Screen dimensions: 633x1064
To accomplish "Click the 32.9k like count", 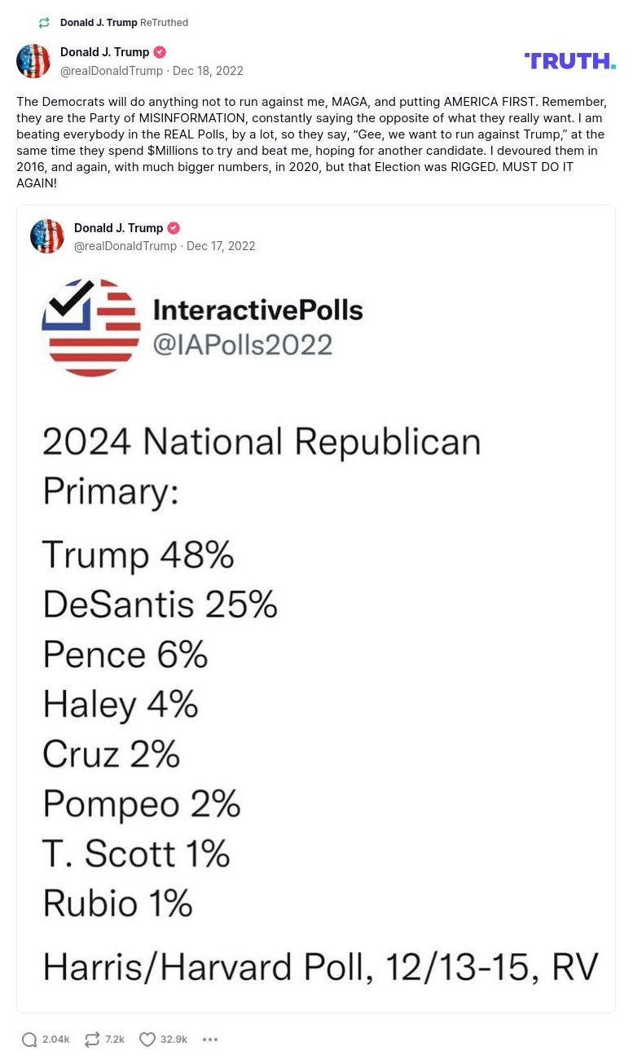I will coord(173,1040).
